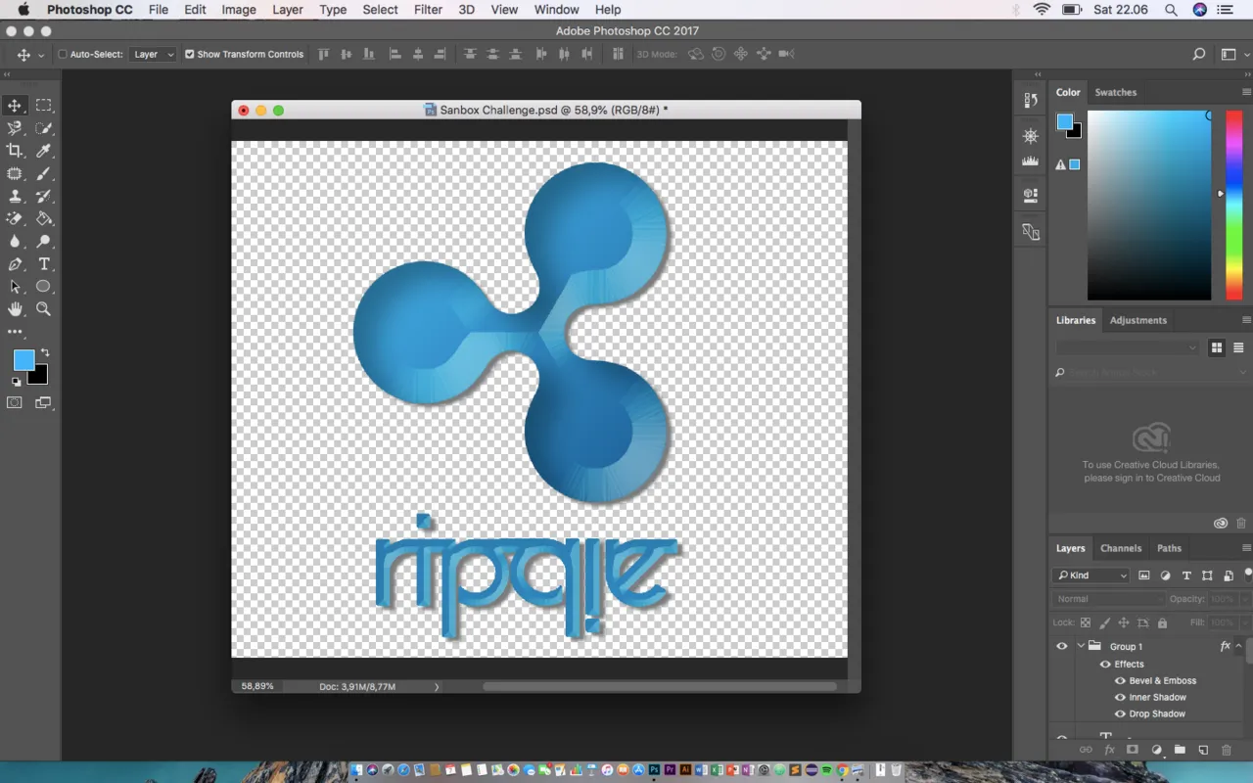Open the Auto-Select Layer dropdown

coord(153,55)
